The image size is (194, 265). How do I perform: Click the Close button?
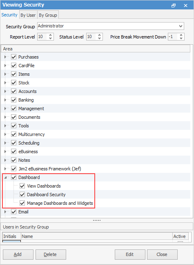click(x=162, y=254)
